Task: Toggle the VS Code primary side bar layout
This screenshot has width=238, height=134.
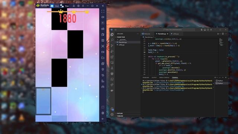Action: coord(202,30)
